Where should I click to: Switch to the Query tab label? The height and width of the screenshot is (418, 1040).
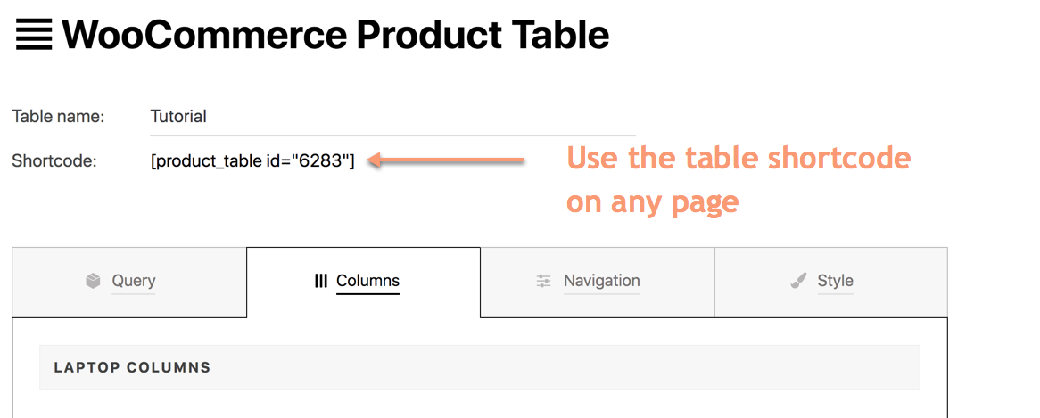point(134,281)
